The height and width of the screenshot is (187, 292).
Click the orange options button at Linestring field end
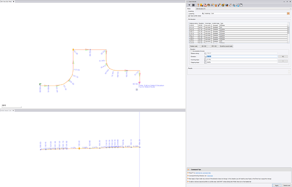(x=288, y=14)
